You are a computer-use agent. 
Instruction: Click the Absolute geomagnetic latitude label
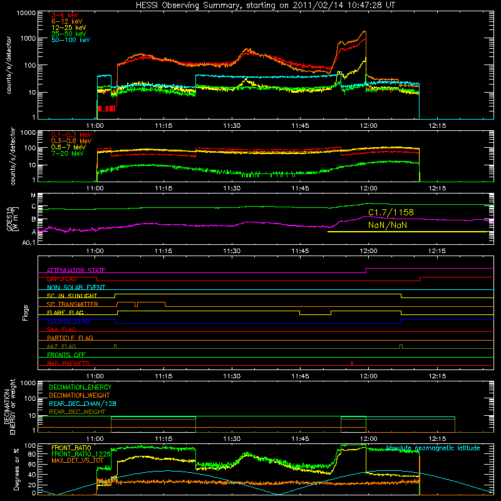(x=433, y=448)
